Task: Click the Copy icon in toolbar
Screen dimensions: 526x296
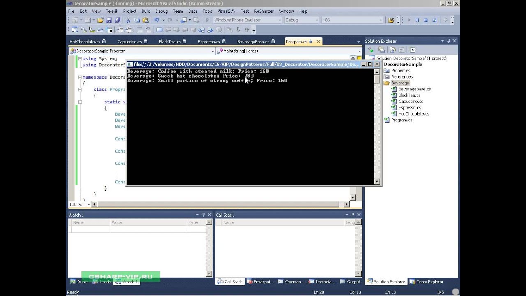Action: (x=137, y=20)
